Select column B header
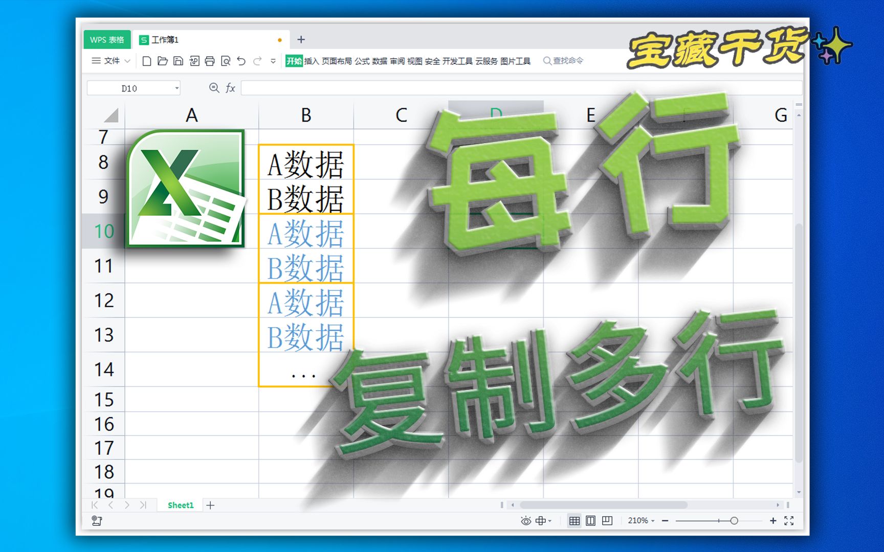This screenshot has height=552, width=884. click(x=306, y=115)
